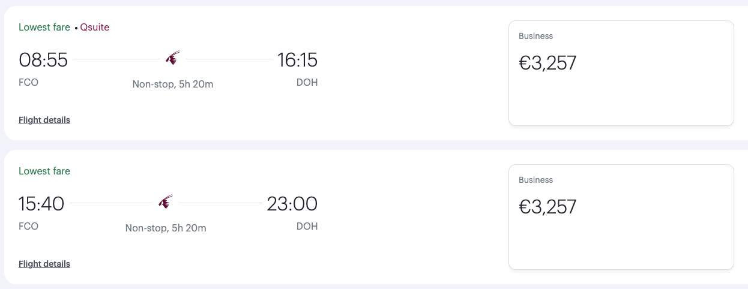
Task: Click the 16:15 arrival time
Action: tap(297, 60)
